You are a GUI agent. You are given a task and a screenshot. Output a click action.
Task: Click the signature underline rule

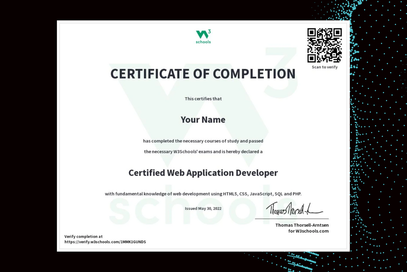tap(294, 218)
